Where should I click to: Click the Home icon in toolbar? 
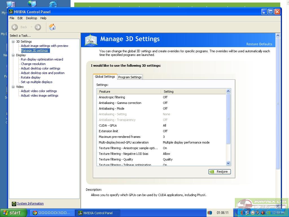coord(52,27)
